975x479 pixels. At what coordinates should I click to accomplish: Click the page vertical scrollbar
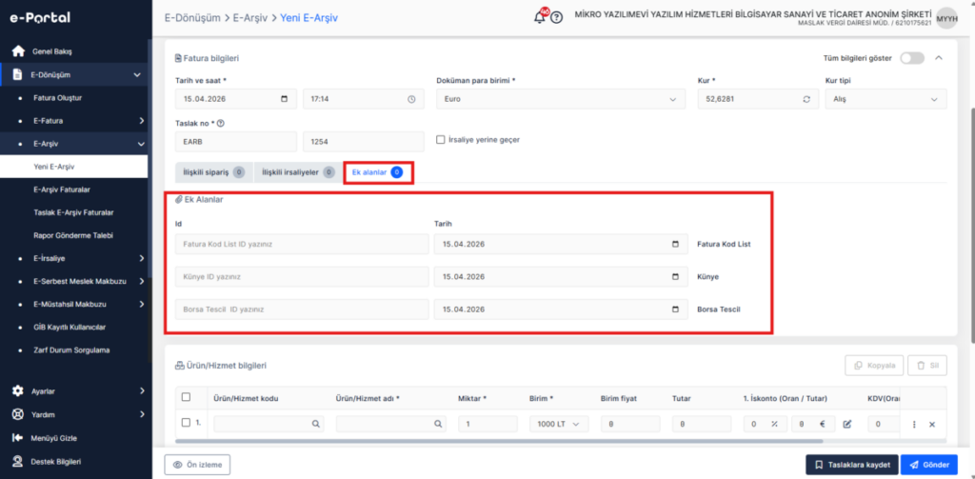(x=972, y=224)
